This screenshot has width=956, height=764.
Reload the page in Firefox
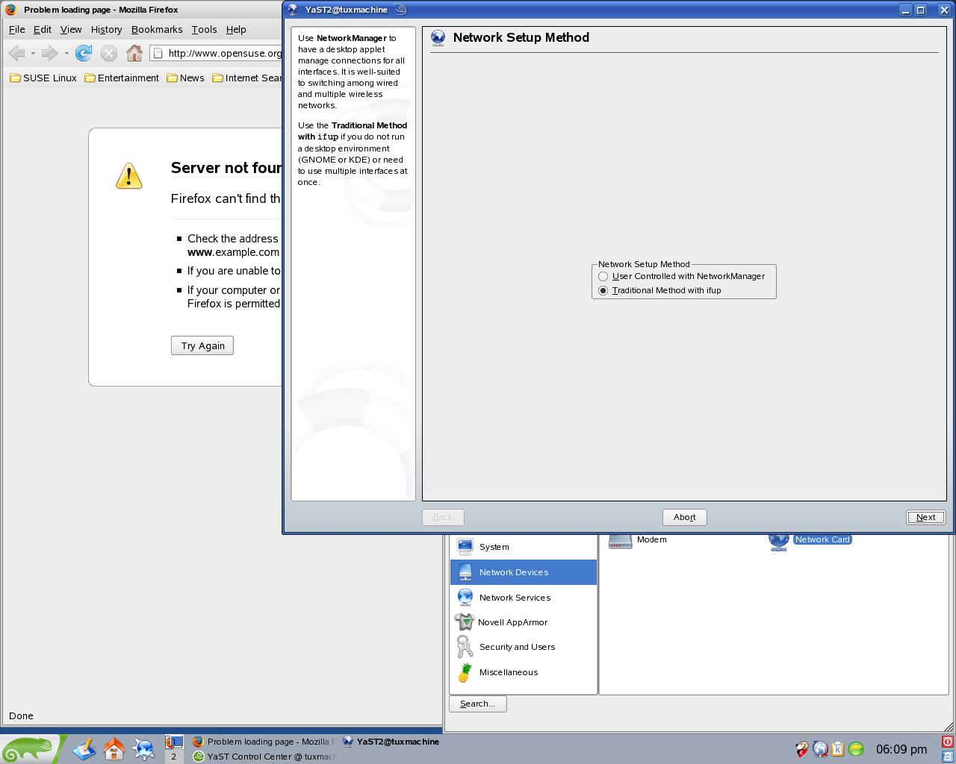pyautogui.click(x=84, y=53)
